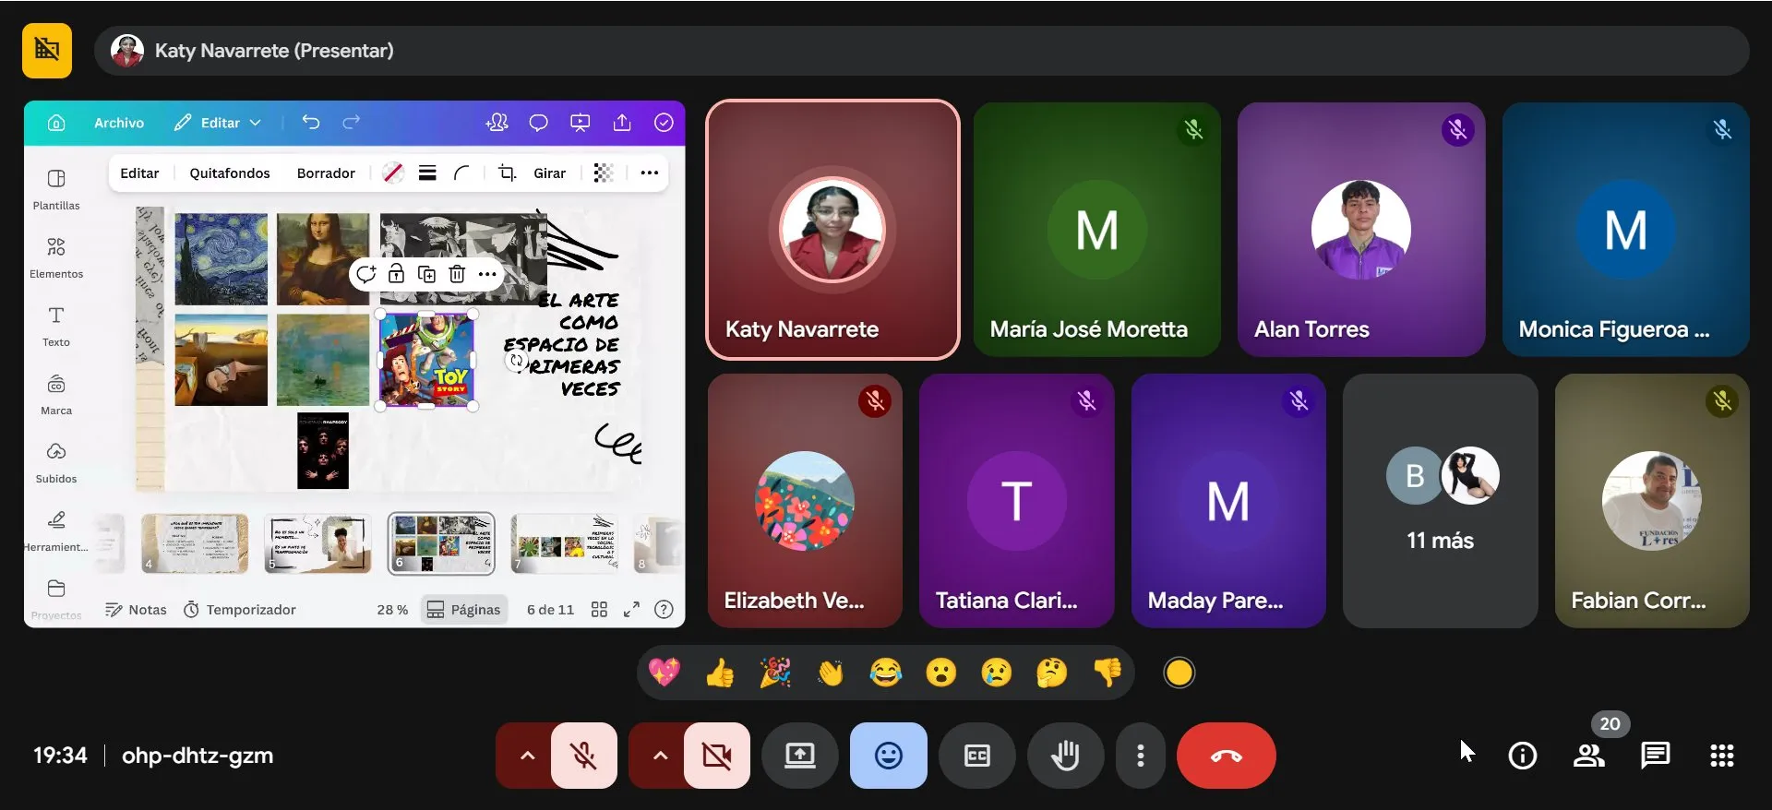Open more options three-dot menu

[1141, 756]
